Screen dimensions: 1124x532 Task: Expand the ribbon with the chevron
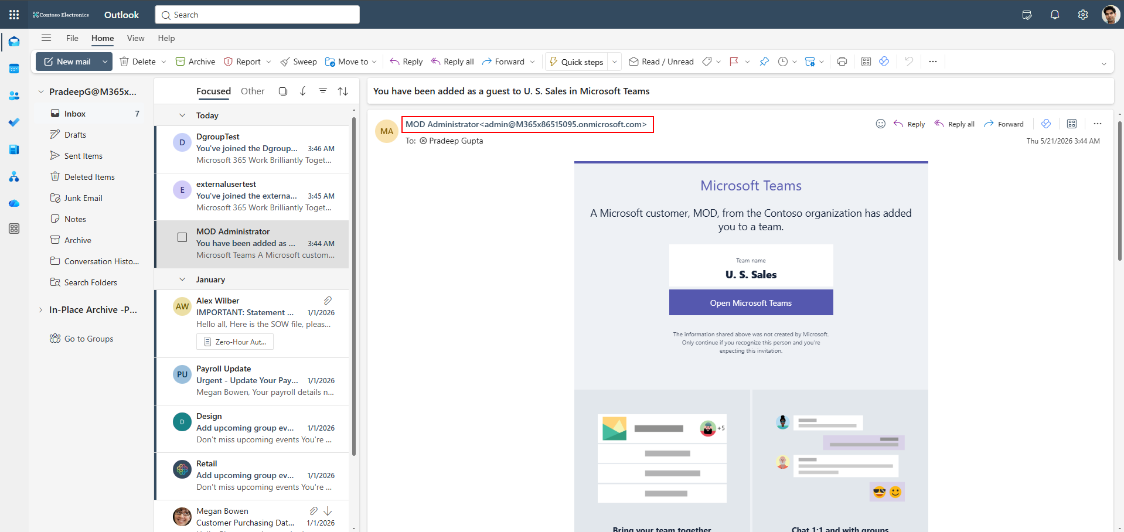(1104, 64)
